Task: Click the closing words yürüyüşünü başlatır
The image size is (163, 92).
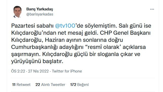Action: pyautogui.click(x=37, y=61)
